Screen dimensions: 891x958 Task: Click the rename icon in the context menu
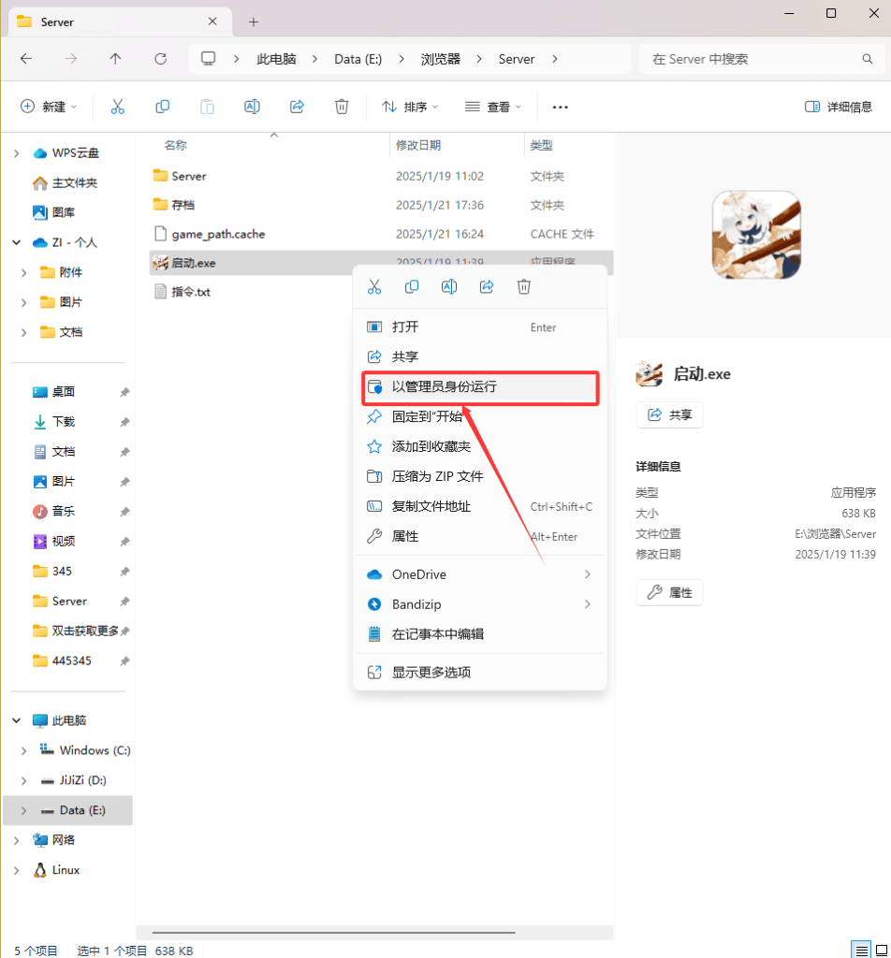449,287
